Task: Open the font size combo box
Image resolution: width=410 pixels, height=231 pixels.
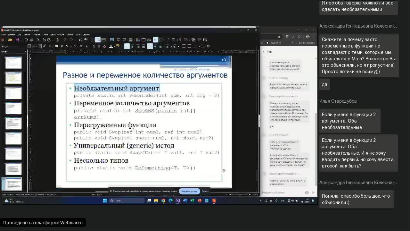Action: 37,46
